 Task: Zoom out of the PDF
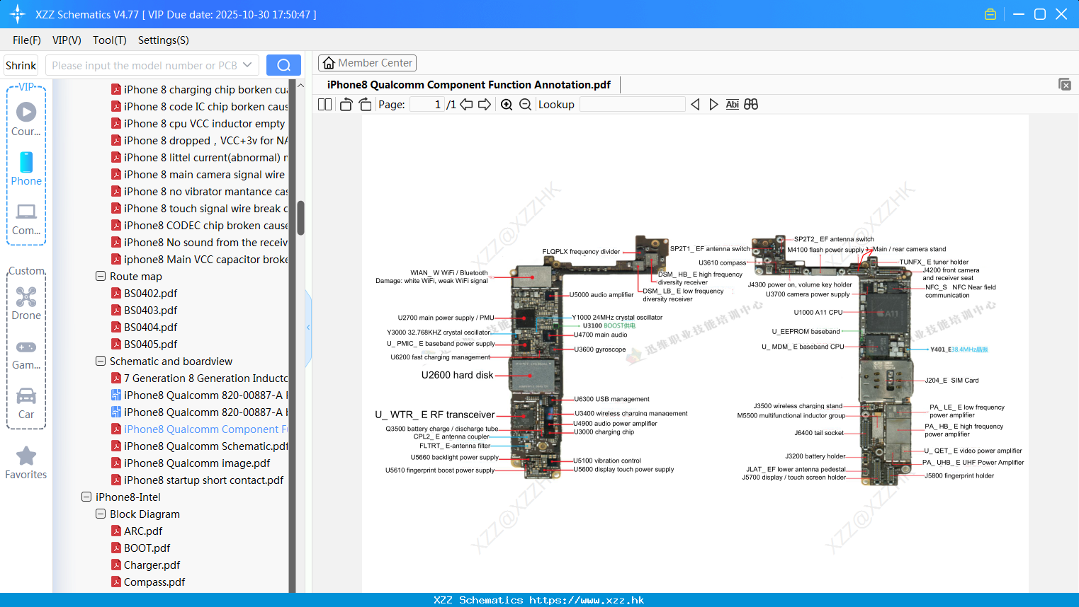click(525, 104)
